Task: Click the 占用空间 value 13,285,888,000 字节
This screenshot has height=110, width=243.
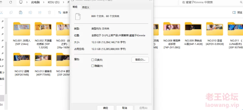Action: [x=109, y=49]
